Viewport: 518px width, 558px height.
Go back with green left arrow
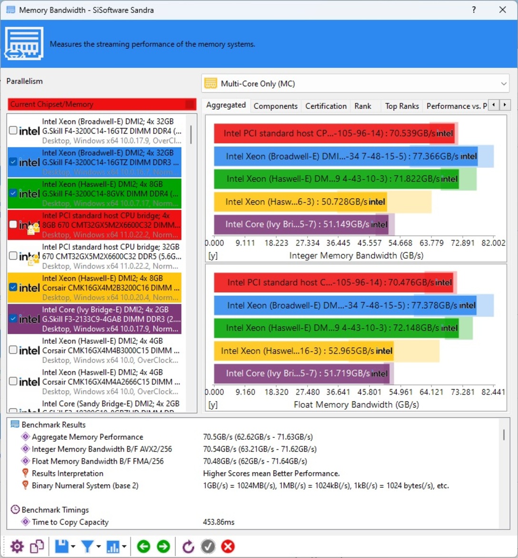coord(143,546)
